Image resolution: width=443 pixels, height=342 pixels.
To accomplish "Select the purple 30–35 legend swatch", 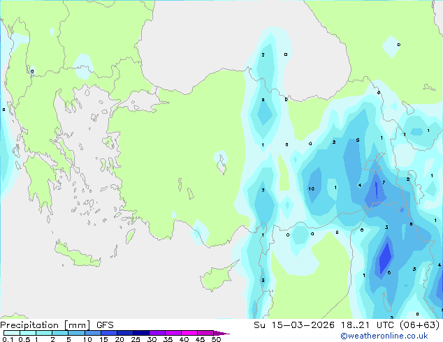I will (157, 333).
